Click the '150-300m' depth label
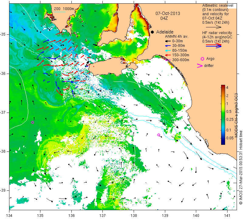Image resolution: width=243 pixels, height=219 pixels. coord(181,55)
